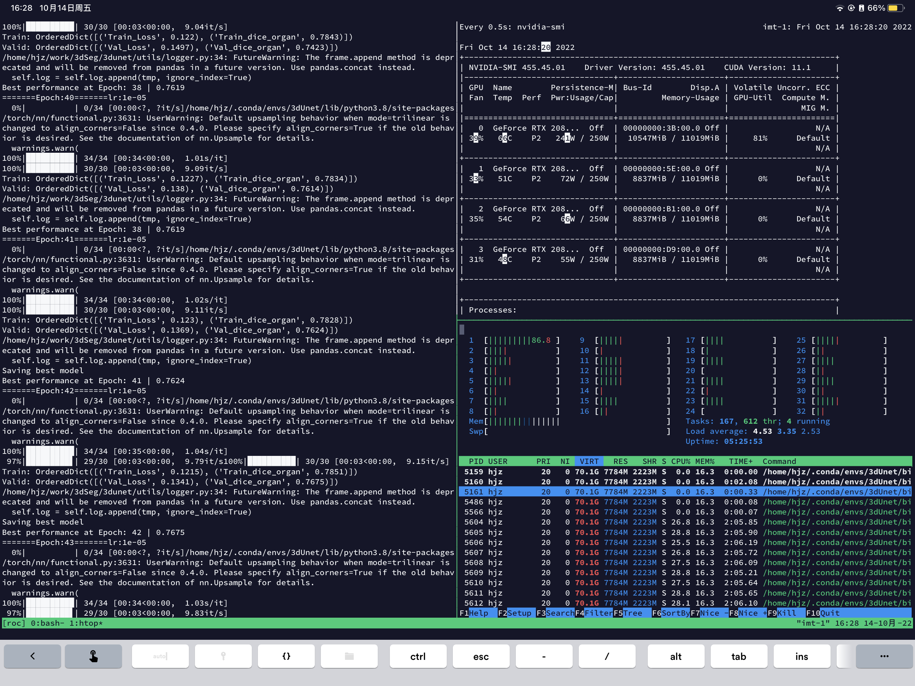Tap the ins key on keyboard bar
The image size is (915, 686).
(x=802, y=656)
